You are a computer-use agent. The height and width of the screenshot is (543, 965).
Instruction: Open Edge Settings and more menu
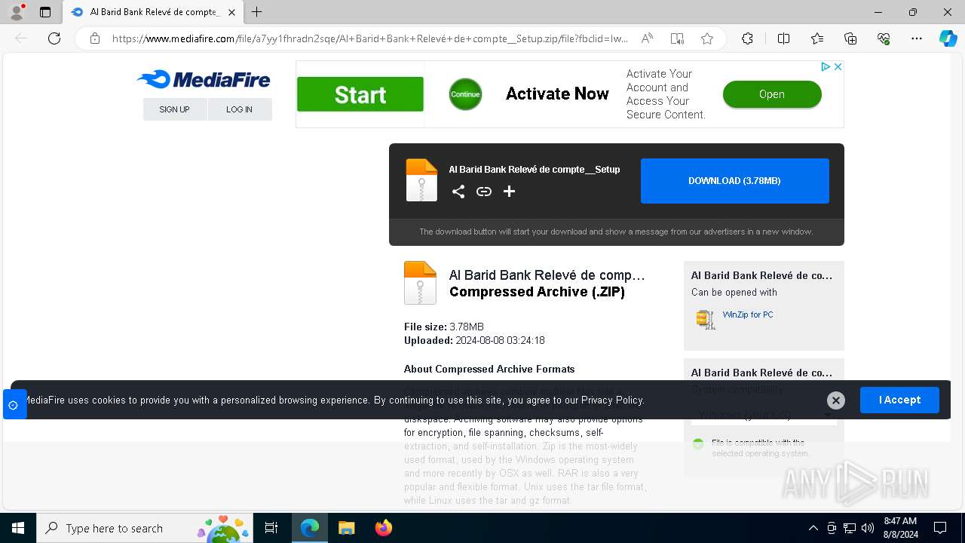click(x=917, y=38)
